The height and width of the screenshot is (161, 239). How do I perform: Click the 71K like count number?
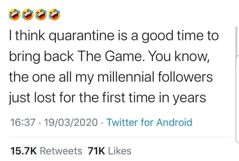point(96,151)
